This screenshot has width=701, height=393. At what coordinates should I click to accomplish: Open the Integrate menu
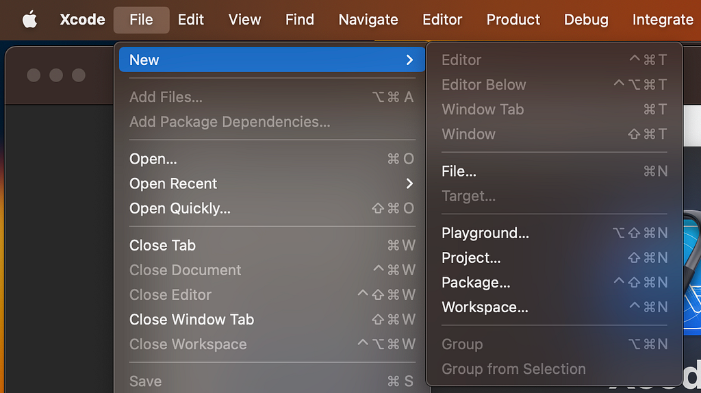tap(662, 20)
